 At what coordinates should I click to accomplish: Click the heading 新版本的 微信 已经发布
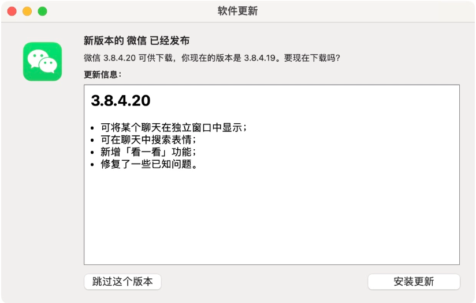tap(136, 40)
